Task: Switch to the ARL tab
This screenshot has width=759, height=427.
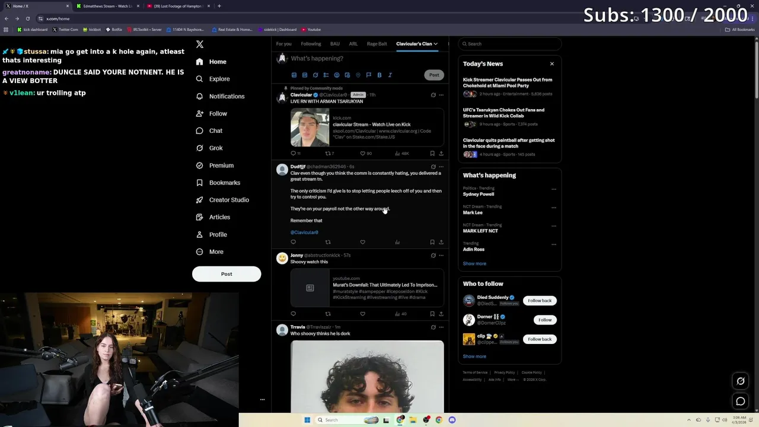Action: point(353,44)
